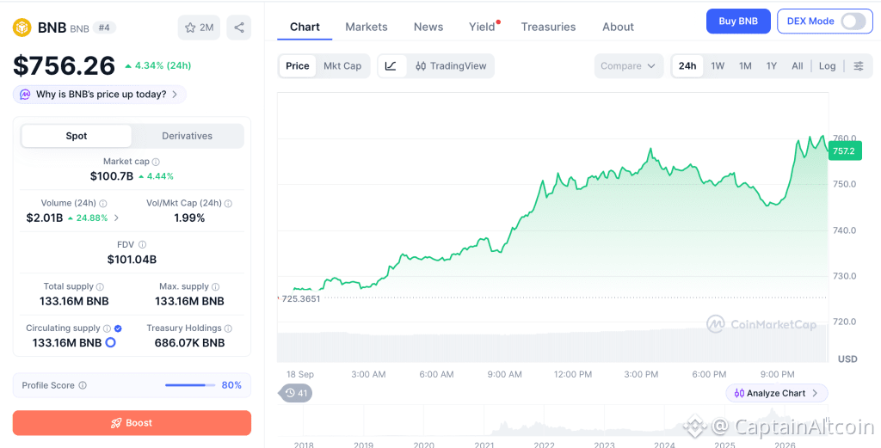Expand the Volume (24h) chevron arrow
Screen dimensions: 881x448
click(x=116, y=218)
